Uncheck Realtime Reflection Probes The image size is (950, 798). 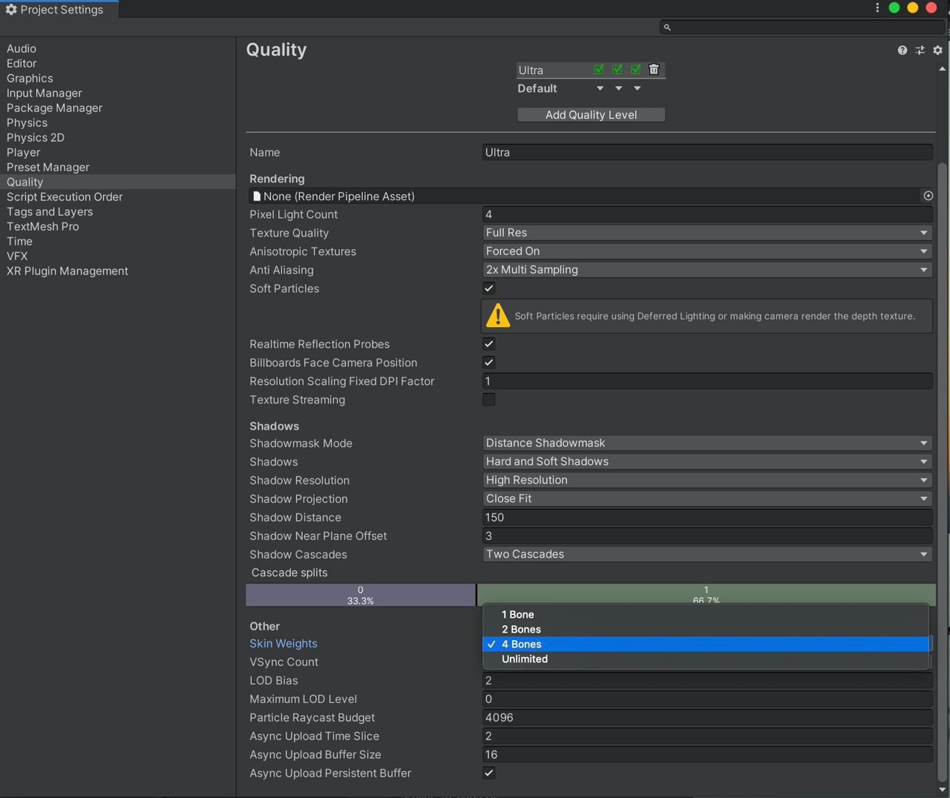coord(488,343)
